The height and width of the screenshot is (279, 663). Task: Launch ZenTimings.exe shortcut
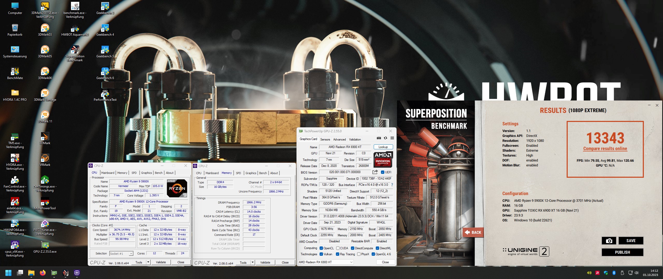45,184
